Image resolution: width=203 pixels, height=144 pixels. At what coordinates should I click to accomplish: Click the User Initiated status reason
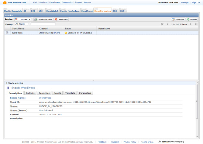[46, 110]
